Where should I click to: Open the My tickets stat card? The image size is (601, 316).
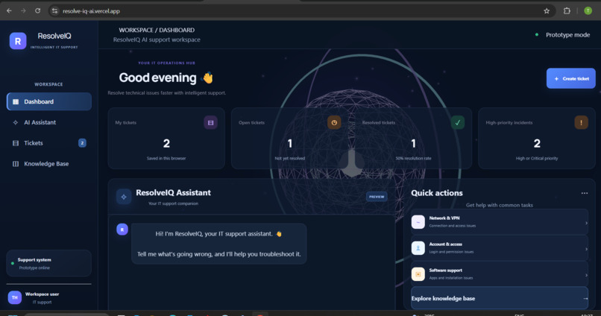coord(166,139)
